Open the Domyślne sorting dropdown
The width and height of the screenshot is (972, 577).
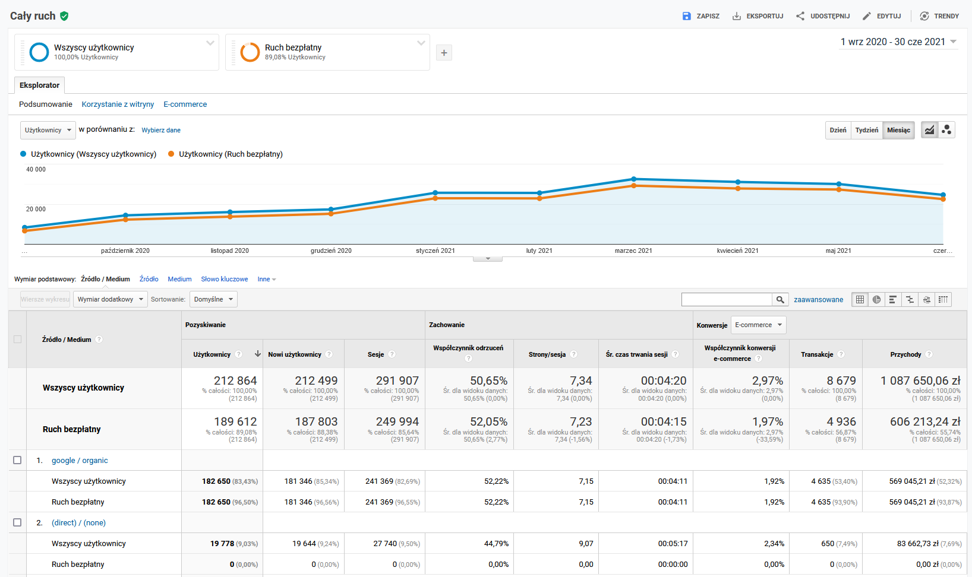point(213,299)
